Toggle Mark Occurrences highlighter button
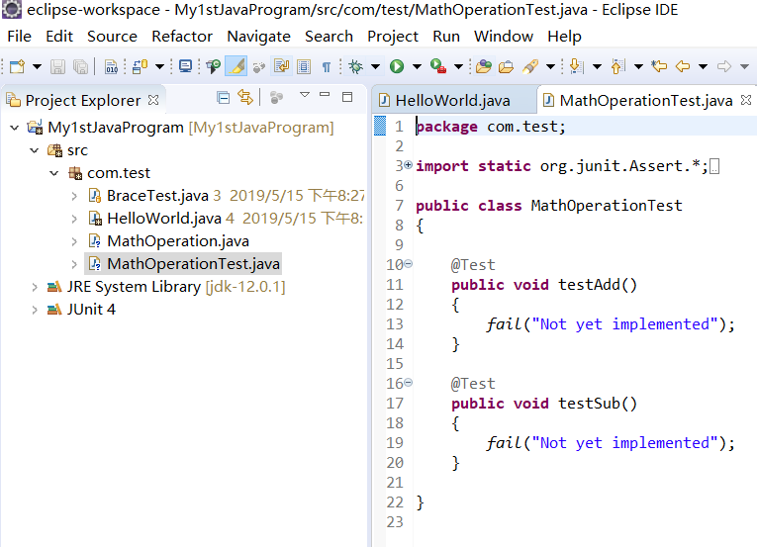The image size is (757, 547). 237,66
